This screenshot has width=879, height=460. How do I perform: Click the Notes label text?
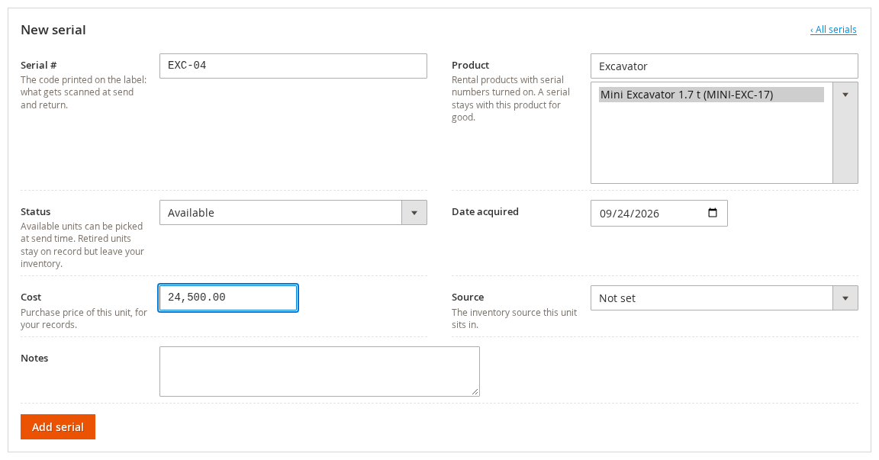[x=34, y=359]
